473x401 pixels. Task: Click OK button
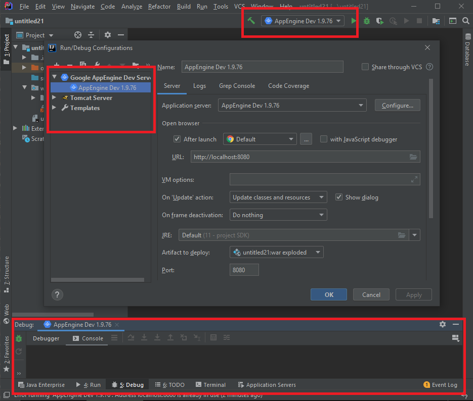pos(329,294)
